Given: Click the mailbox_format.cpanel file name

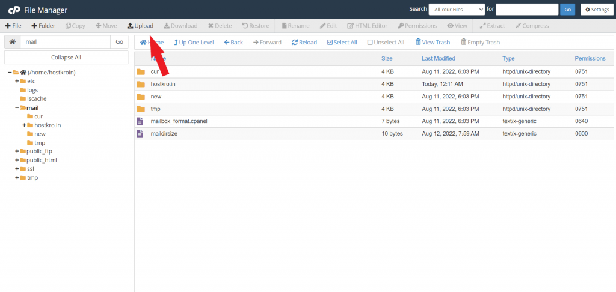Looking at the screenshot, I should (179, 121).
